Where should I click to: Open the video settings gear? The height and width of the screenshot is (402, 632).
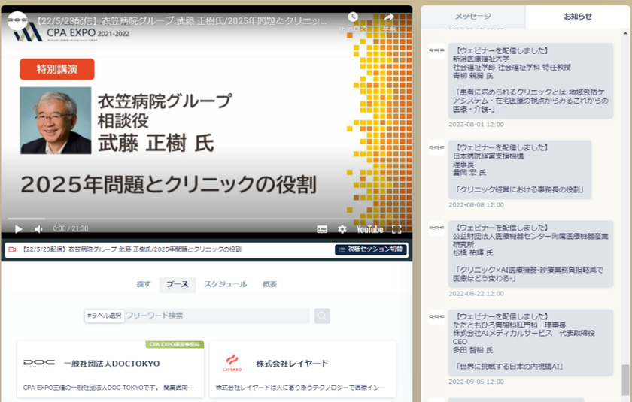342,229
